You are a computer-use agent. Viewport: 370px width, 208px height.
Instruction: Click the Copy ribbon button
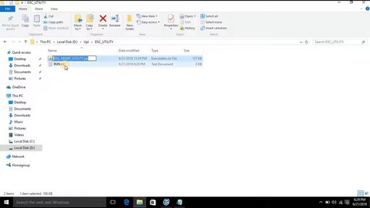[25, 21]
